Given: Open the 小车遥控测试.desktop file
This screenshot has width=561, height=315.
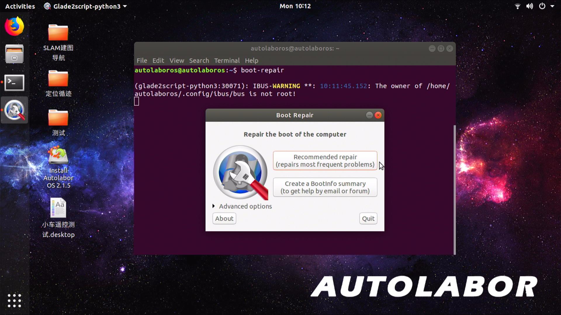Looking at the screenshot, I should 58,208.
